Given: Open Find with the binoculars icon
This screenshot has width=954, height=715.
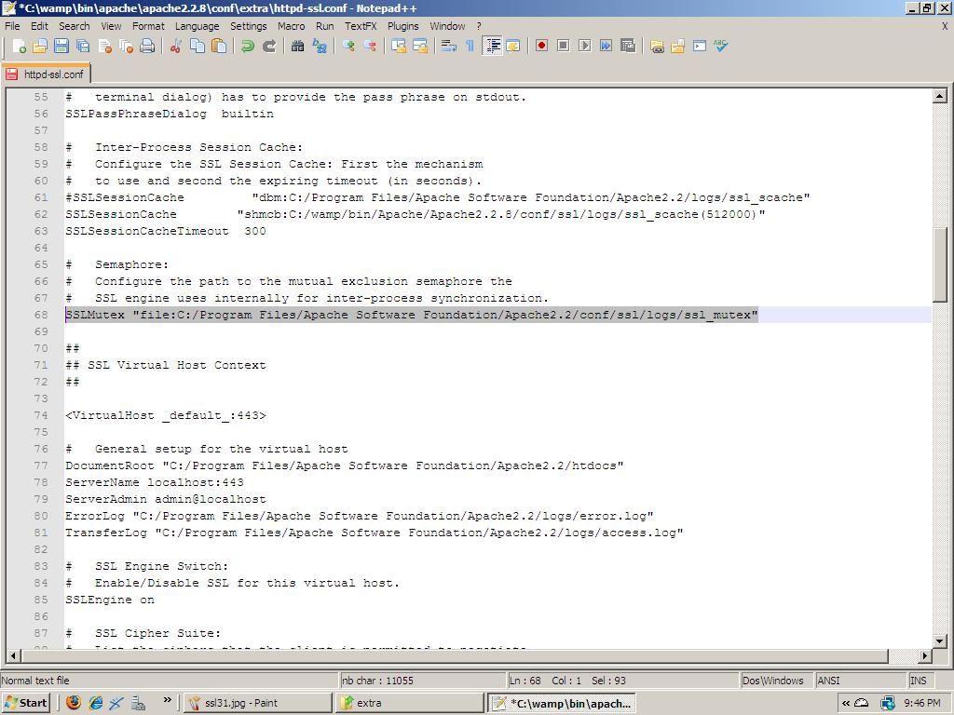Looking at the screenshot, I should [x=298, y=46].
